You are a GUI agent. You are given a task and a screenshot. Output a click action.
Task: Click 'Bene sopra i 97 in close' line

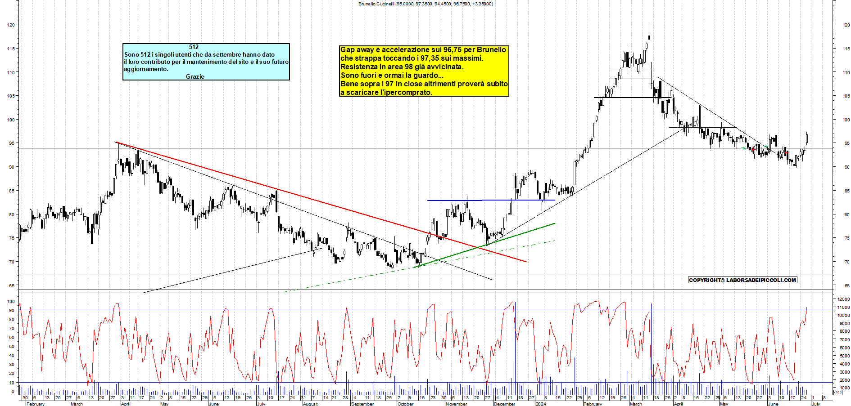tap(424, 84)
